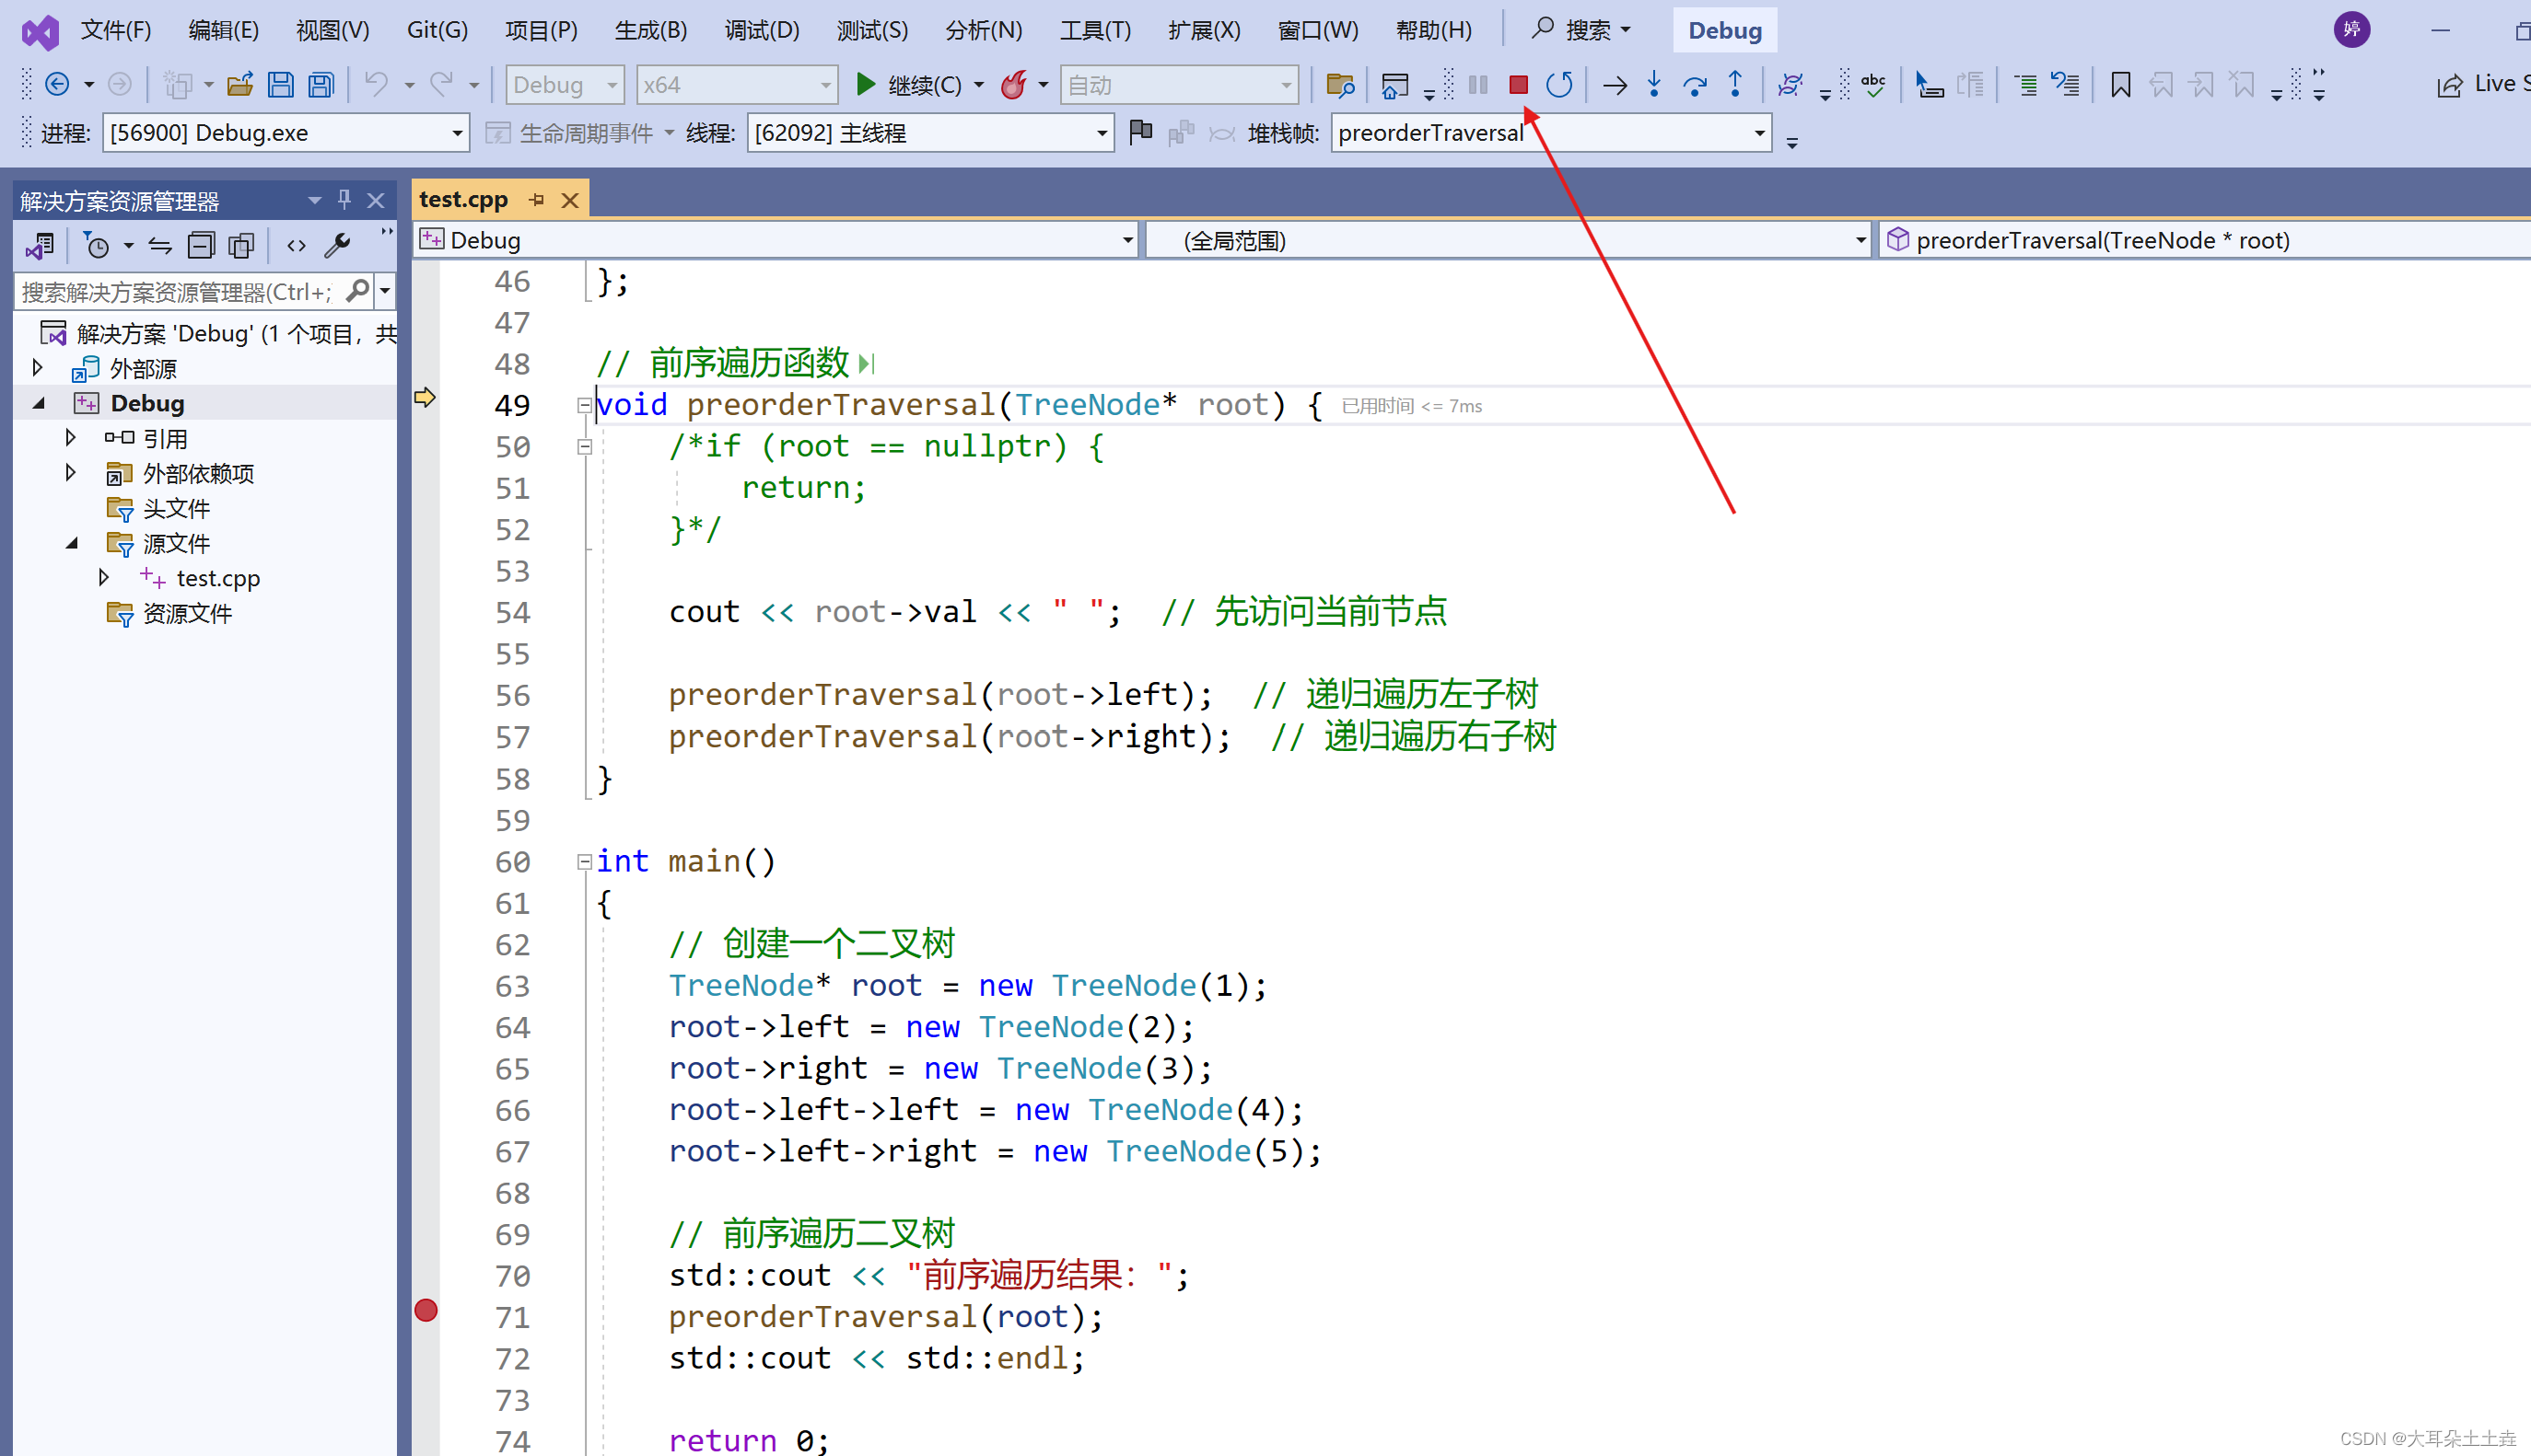This screenshot has height=1456, width=2531.
Task: Click the solution/folder view switch icon
Action: pyautogui.click(x=41, y=245)
